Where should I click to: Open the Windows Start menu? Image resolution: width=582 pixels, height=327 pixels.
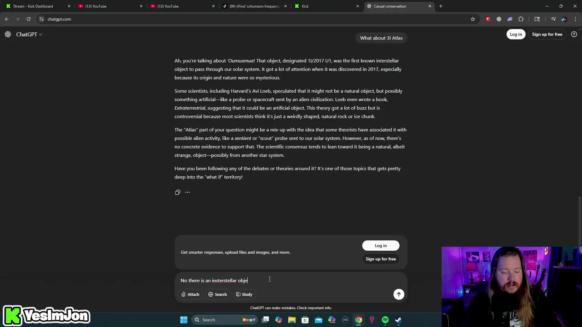coord(184,320)
